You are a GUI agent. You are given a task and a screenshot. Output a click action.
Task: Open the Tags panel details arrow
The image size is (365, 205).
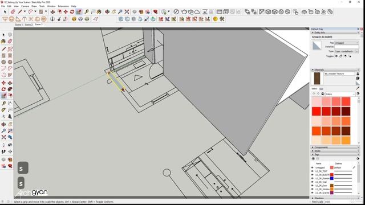click(358, 158)
